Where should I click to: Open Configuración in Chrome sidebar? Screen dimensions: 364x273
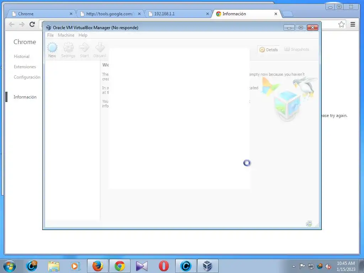(x=27, y=77)
